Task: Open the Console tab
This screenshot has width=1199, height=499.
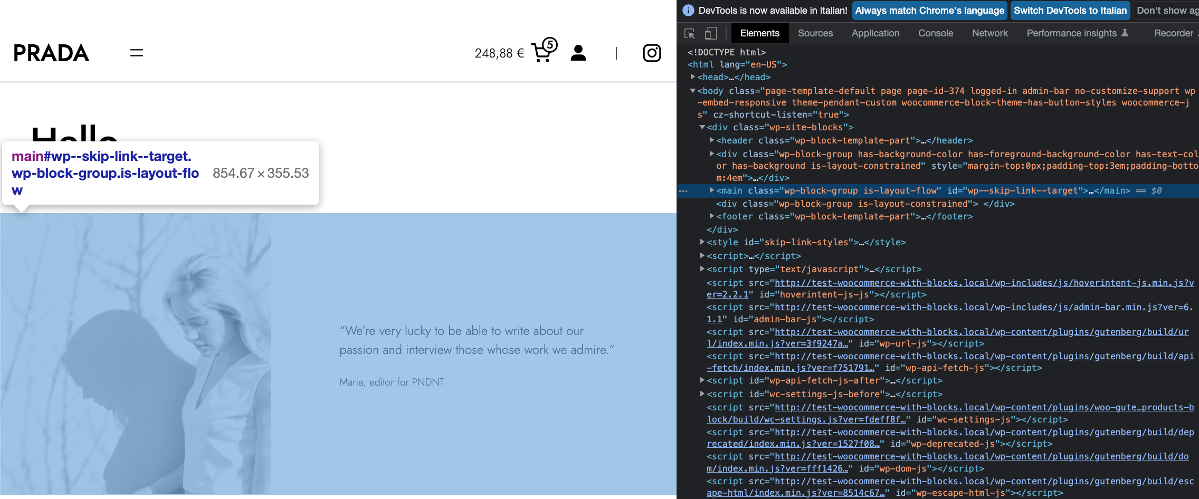Action: tap(936, 33)
